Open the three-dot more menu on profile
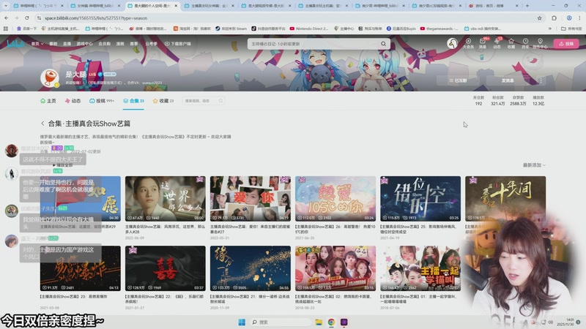 click(x=541, y=80)
